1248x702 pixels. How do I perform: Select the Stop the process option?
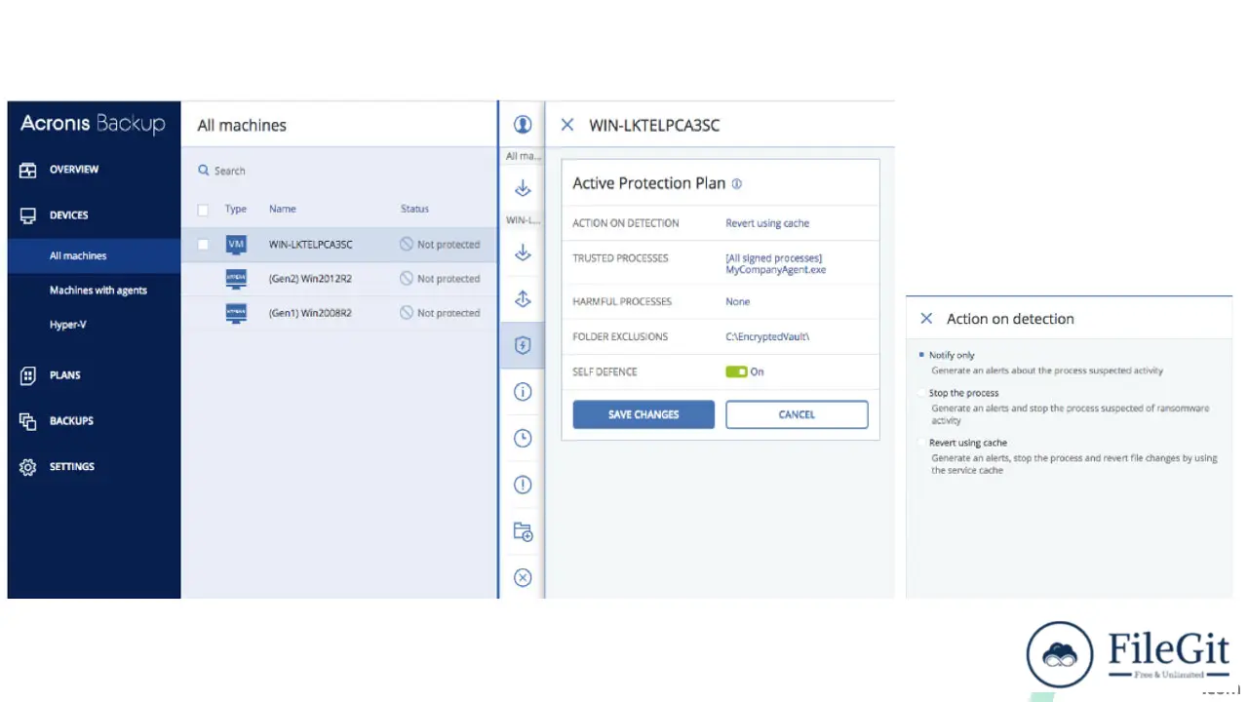point(921,393)
